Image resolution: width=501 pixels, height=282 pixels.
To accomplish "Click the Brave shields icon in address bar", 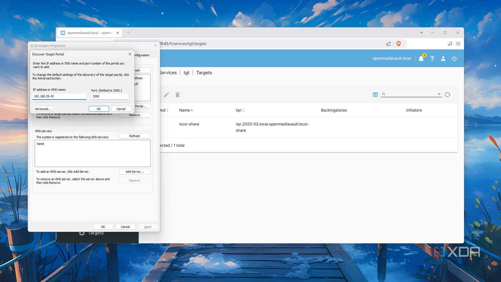I will [398, 44].
